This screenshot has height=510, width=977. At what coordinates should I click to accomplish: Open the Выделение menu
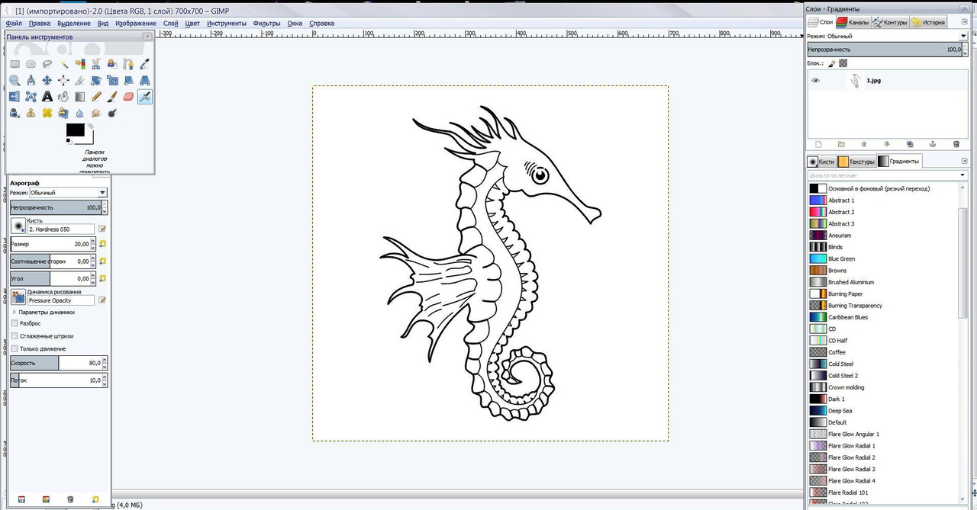pos(74,24)
